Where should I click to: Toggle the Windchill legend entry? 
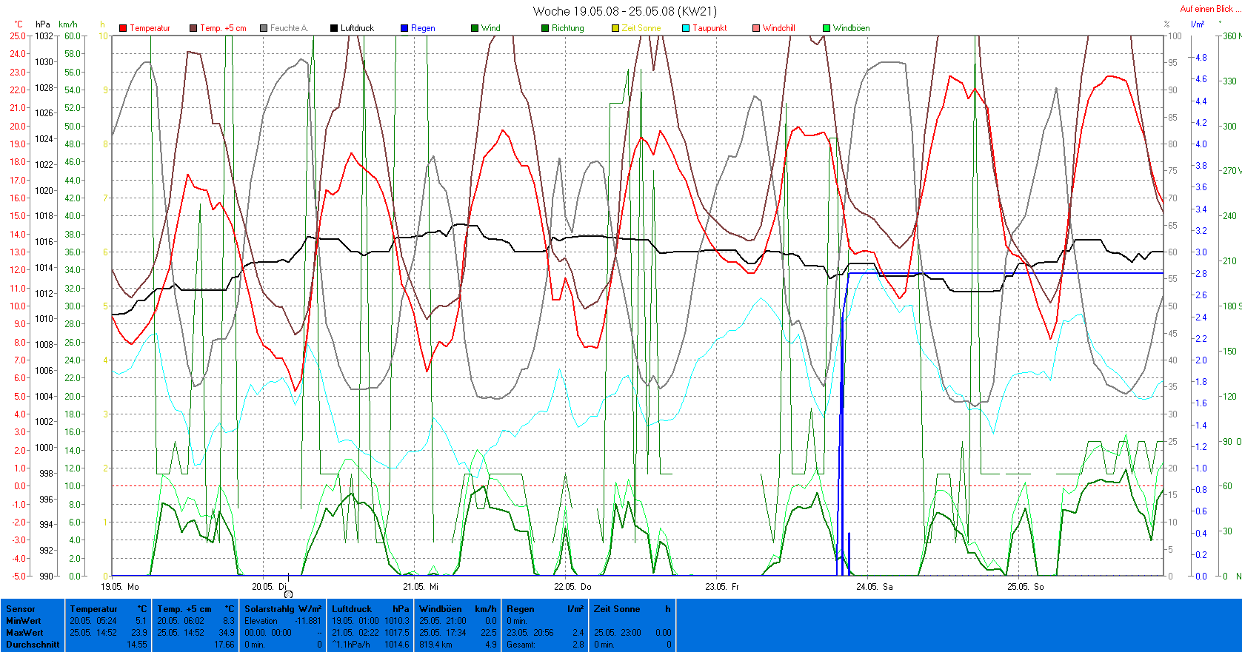(778, 28)
